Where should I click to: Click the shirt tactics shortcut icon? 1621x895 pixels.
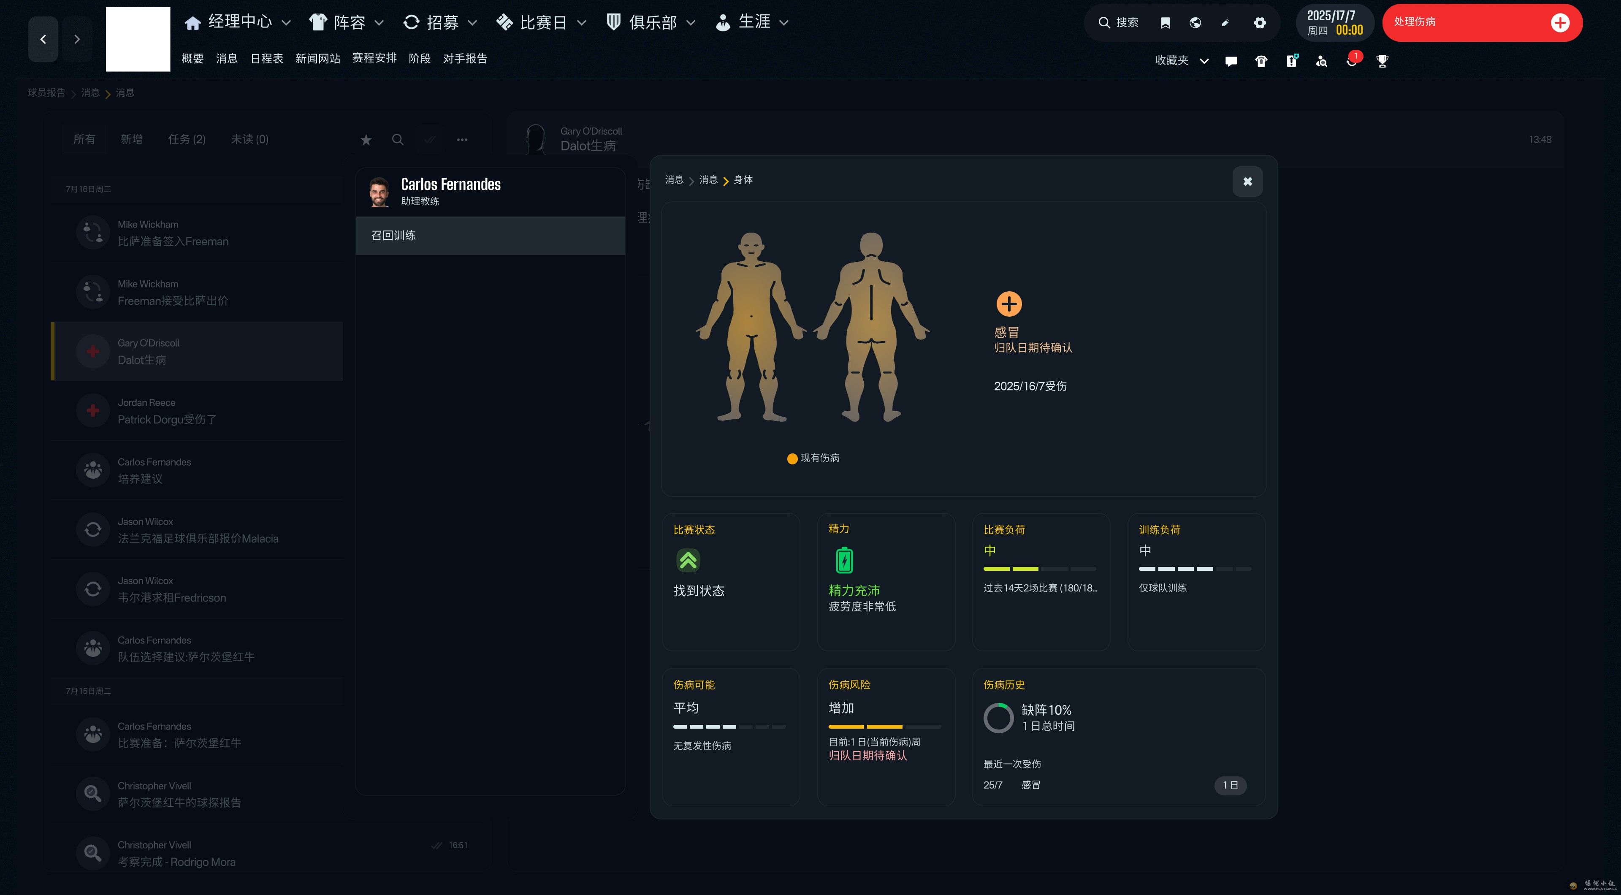click(x=1261, y=61)
